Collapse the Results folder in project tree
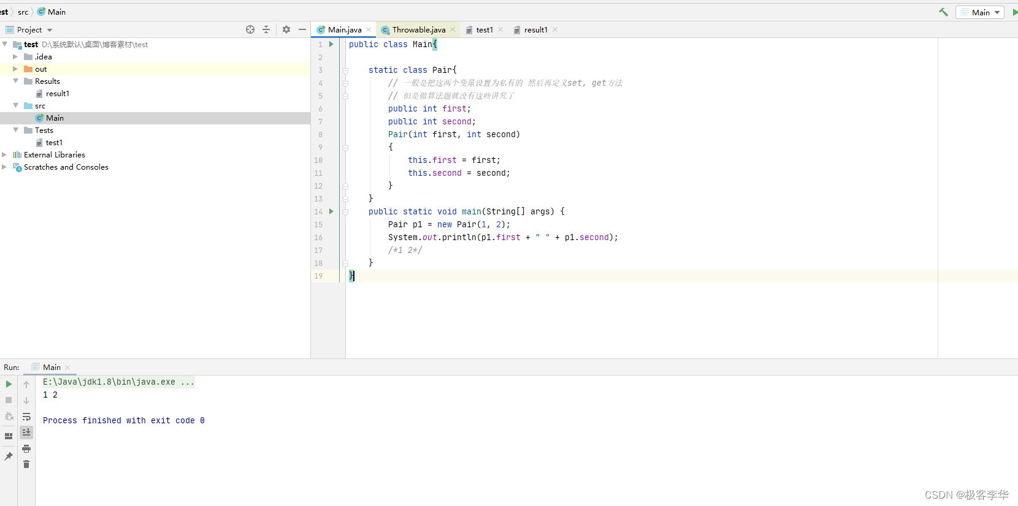This screenshot has width=1018, height=506. point(15,81)
